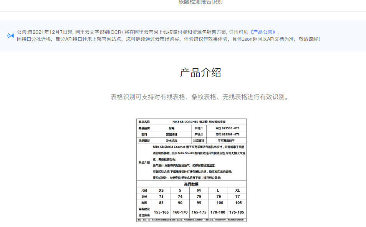Open the 《产品公告》 link
This screenshot has height=227, width=366.
pyautogui.click(x=263, y=32)
